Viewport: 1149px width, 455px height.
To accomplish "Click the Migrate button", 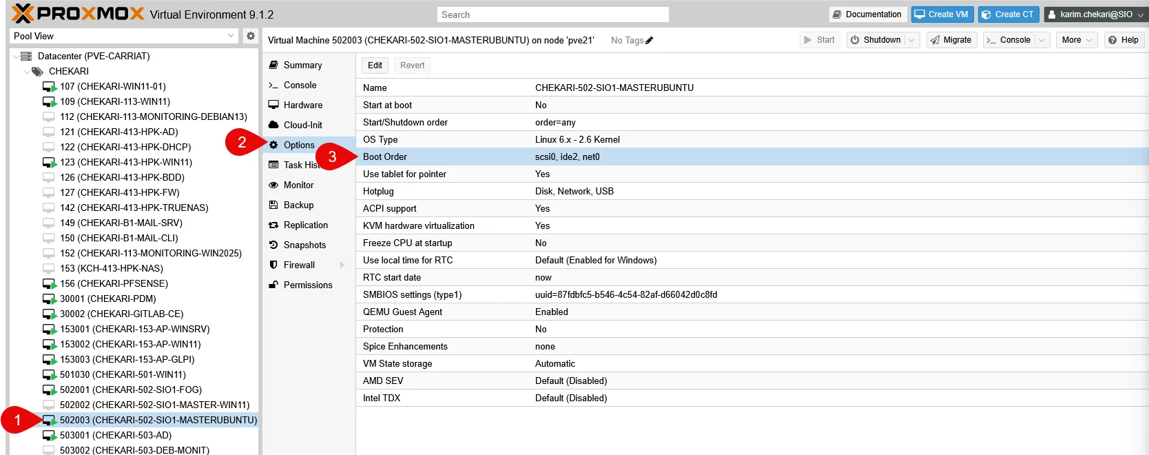I will tap(951, 40).
